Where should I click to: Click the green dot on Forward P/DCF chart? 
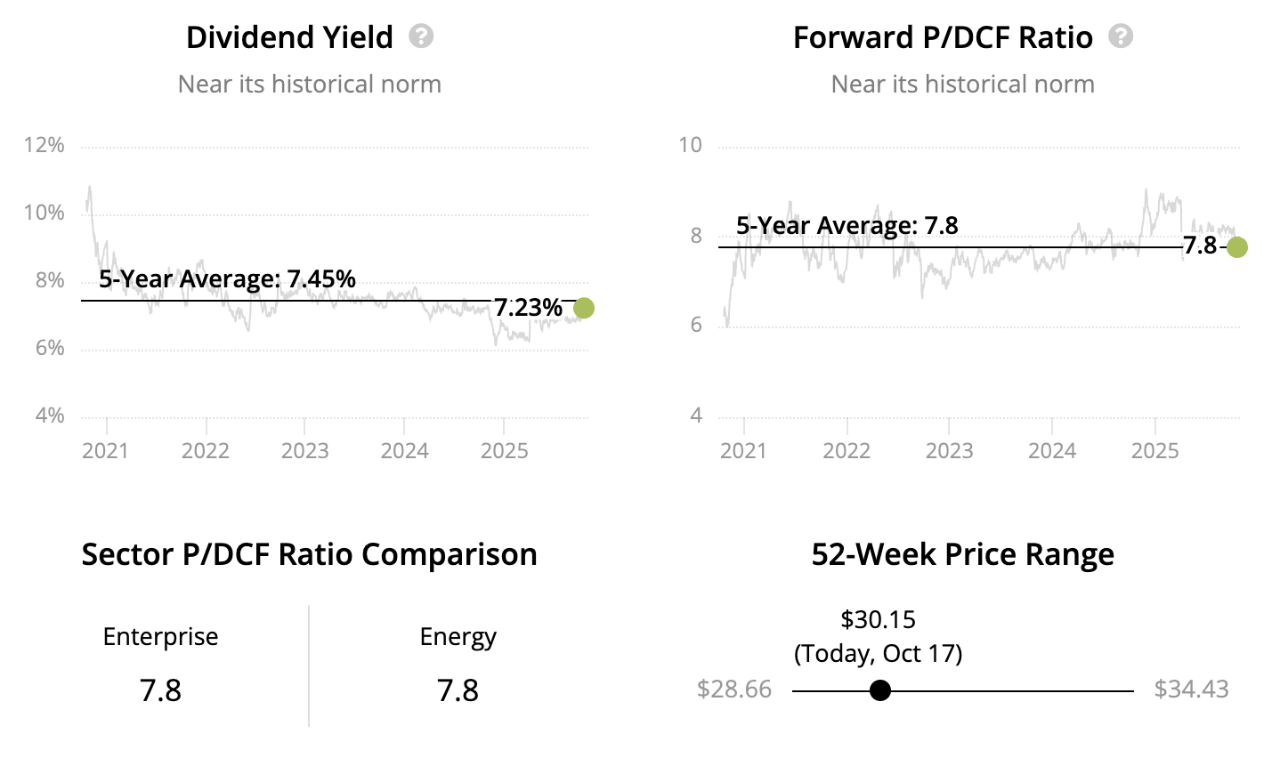(x=1237, y=247)
